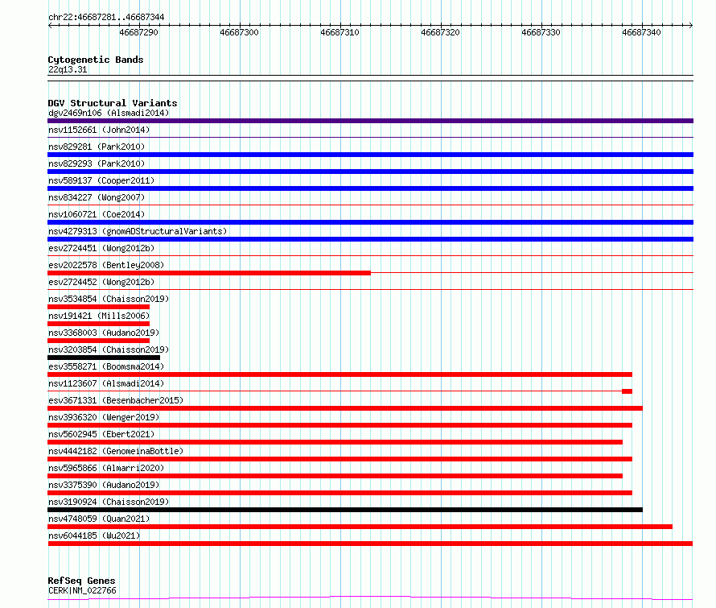This screenshot has height=608, width=716.
Task: Select variant esv2022578 (Bentley2008)
Action: click(106, 265)
